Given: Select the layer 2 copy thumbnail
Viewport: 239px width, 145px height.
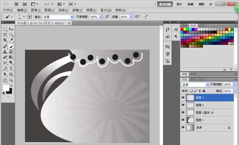Looking at the screenshot, I should tap(190, 112).
